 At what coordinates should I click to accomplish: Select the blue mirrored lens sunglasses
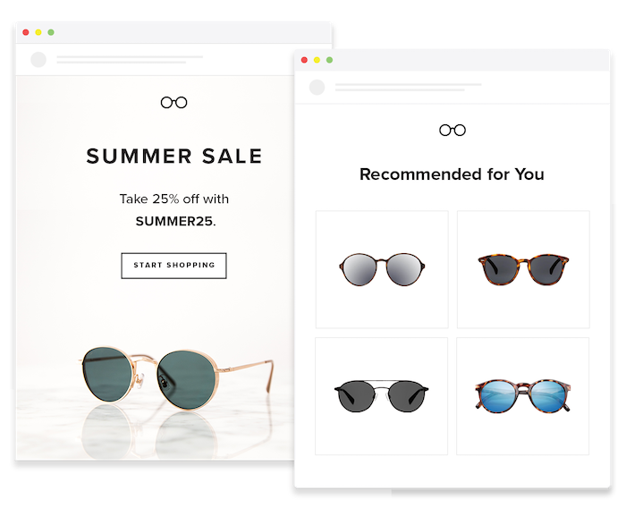(x=522, y=396)
